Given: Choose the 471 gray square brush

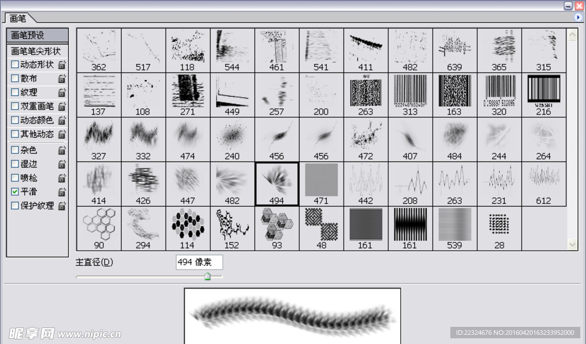Looking at the screenshot, I should click(321, 184).
